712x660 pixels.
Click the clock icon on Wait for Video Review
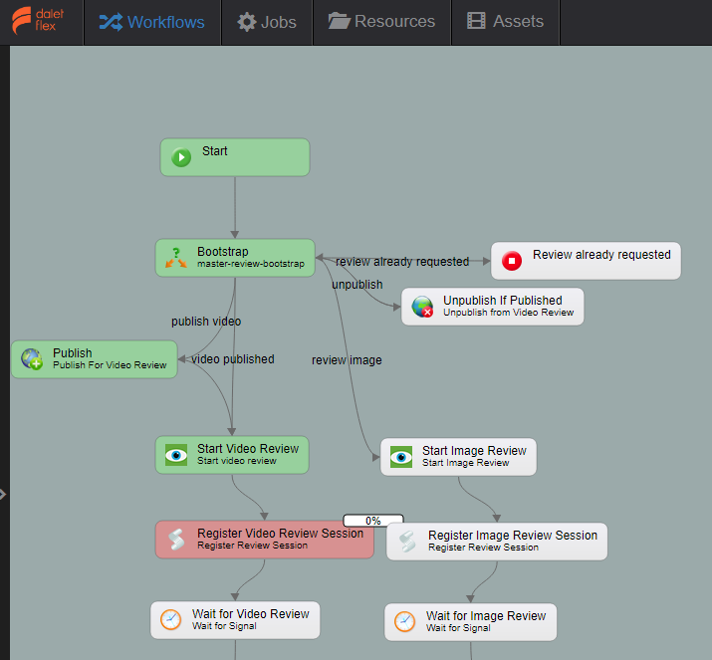click(171, 619)
